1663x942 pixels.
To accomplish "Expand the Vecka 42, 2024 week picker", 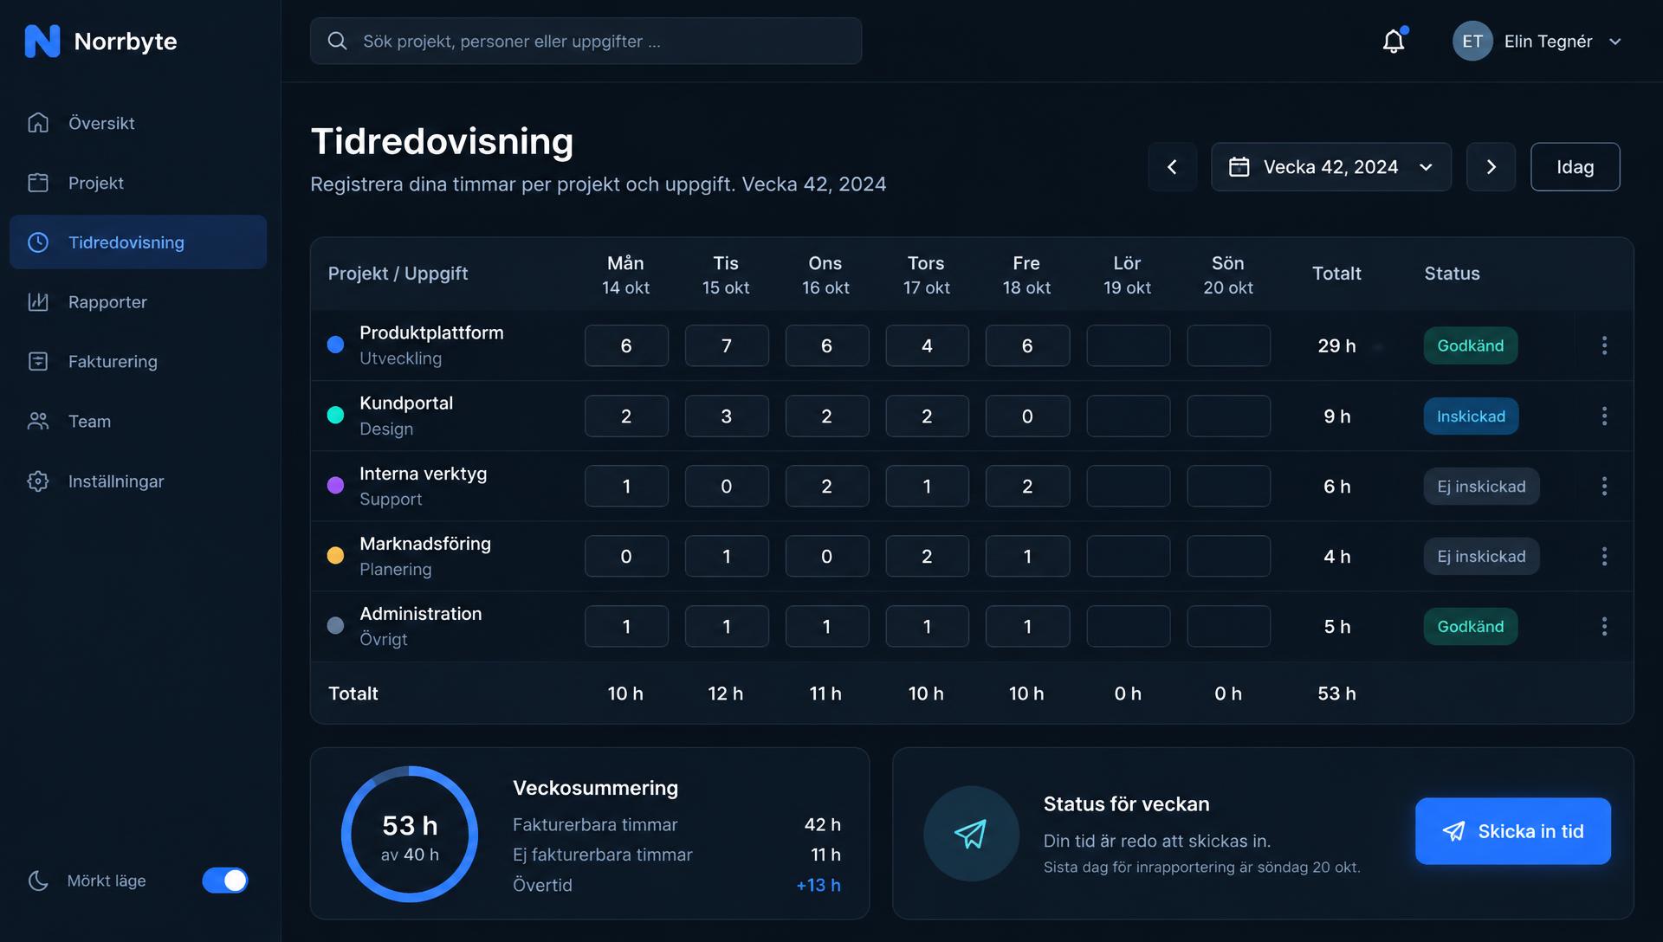I will (x=1330, y=166).
